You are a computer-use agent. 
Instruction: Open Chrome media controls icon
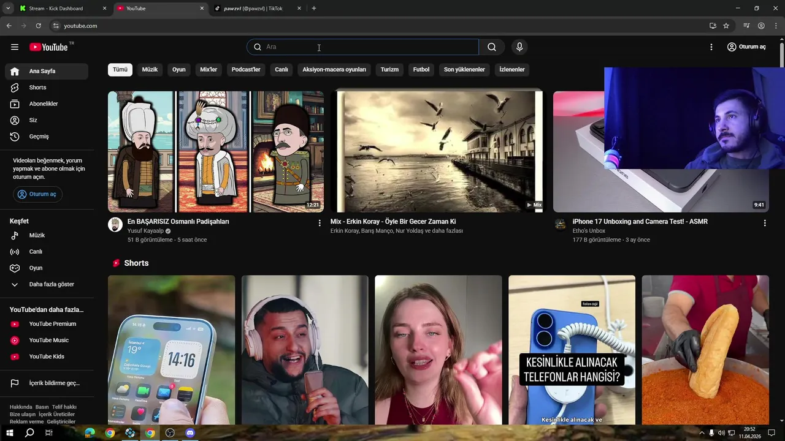(x=746, y=26)
